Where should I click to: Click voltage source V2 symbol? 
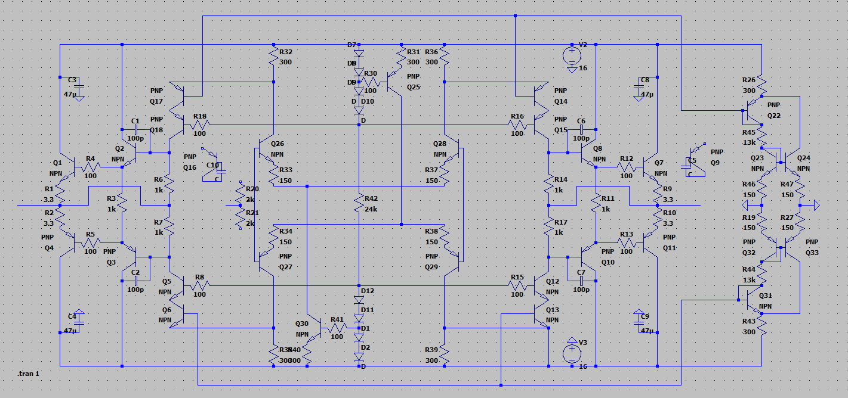coord(572,55)
